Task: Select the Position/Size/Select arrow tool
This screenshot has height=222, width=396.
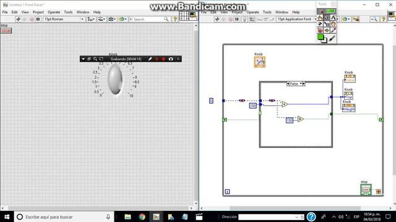Action: [x=327, y=18]
